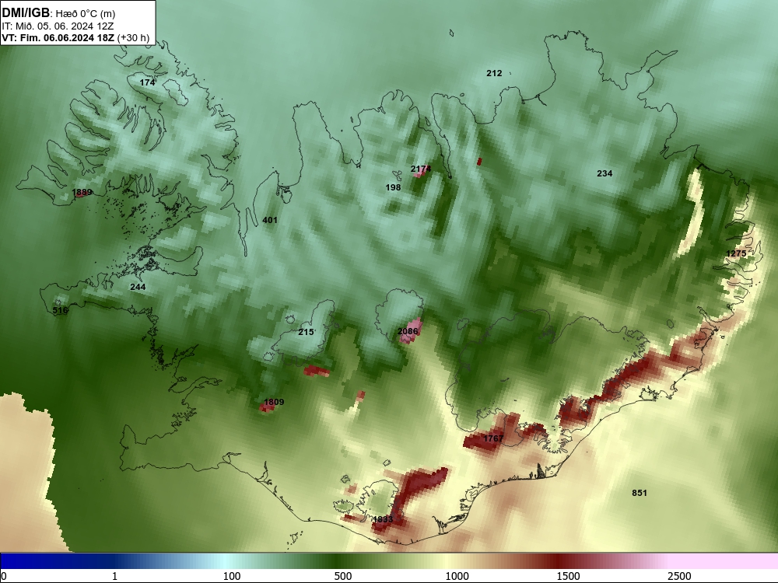This screenshot has width=778, height=583.
Task: Click the 1809 value label
Action: (274, 402)
